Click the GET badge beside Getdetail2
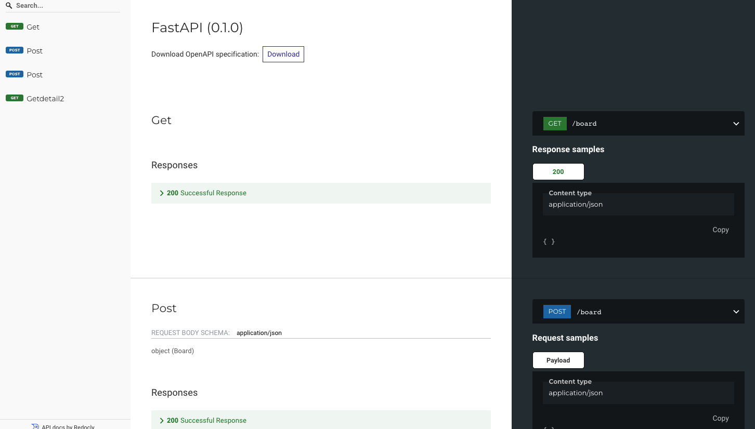Image resolution: width=755 pixels, height=429 pixels. click(15, 98)
